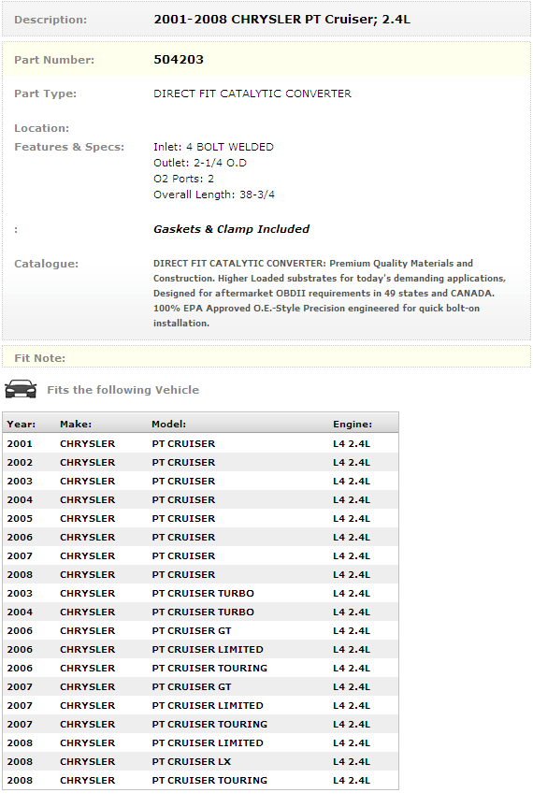Click the Features & Specs label

(x=69, y=147)
